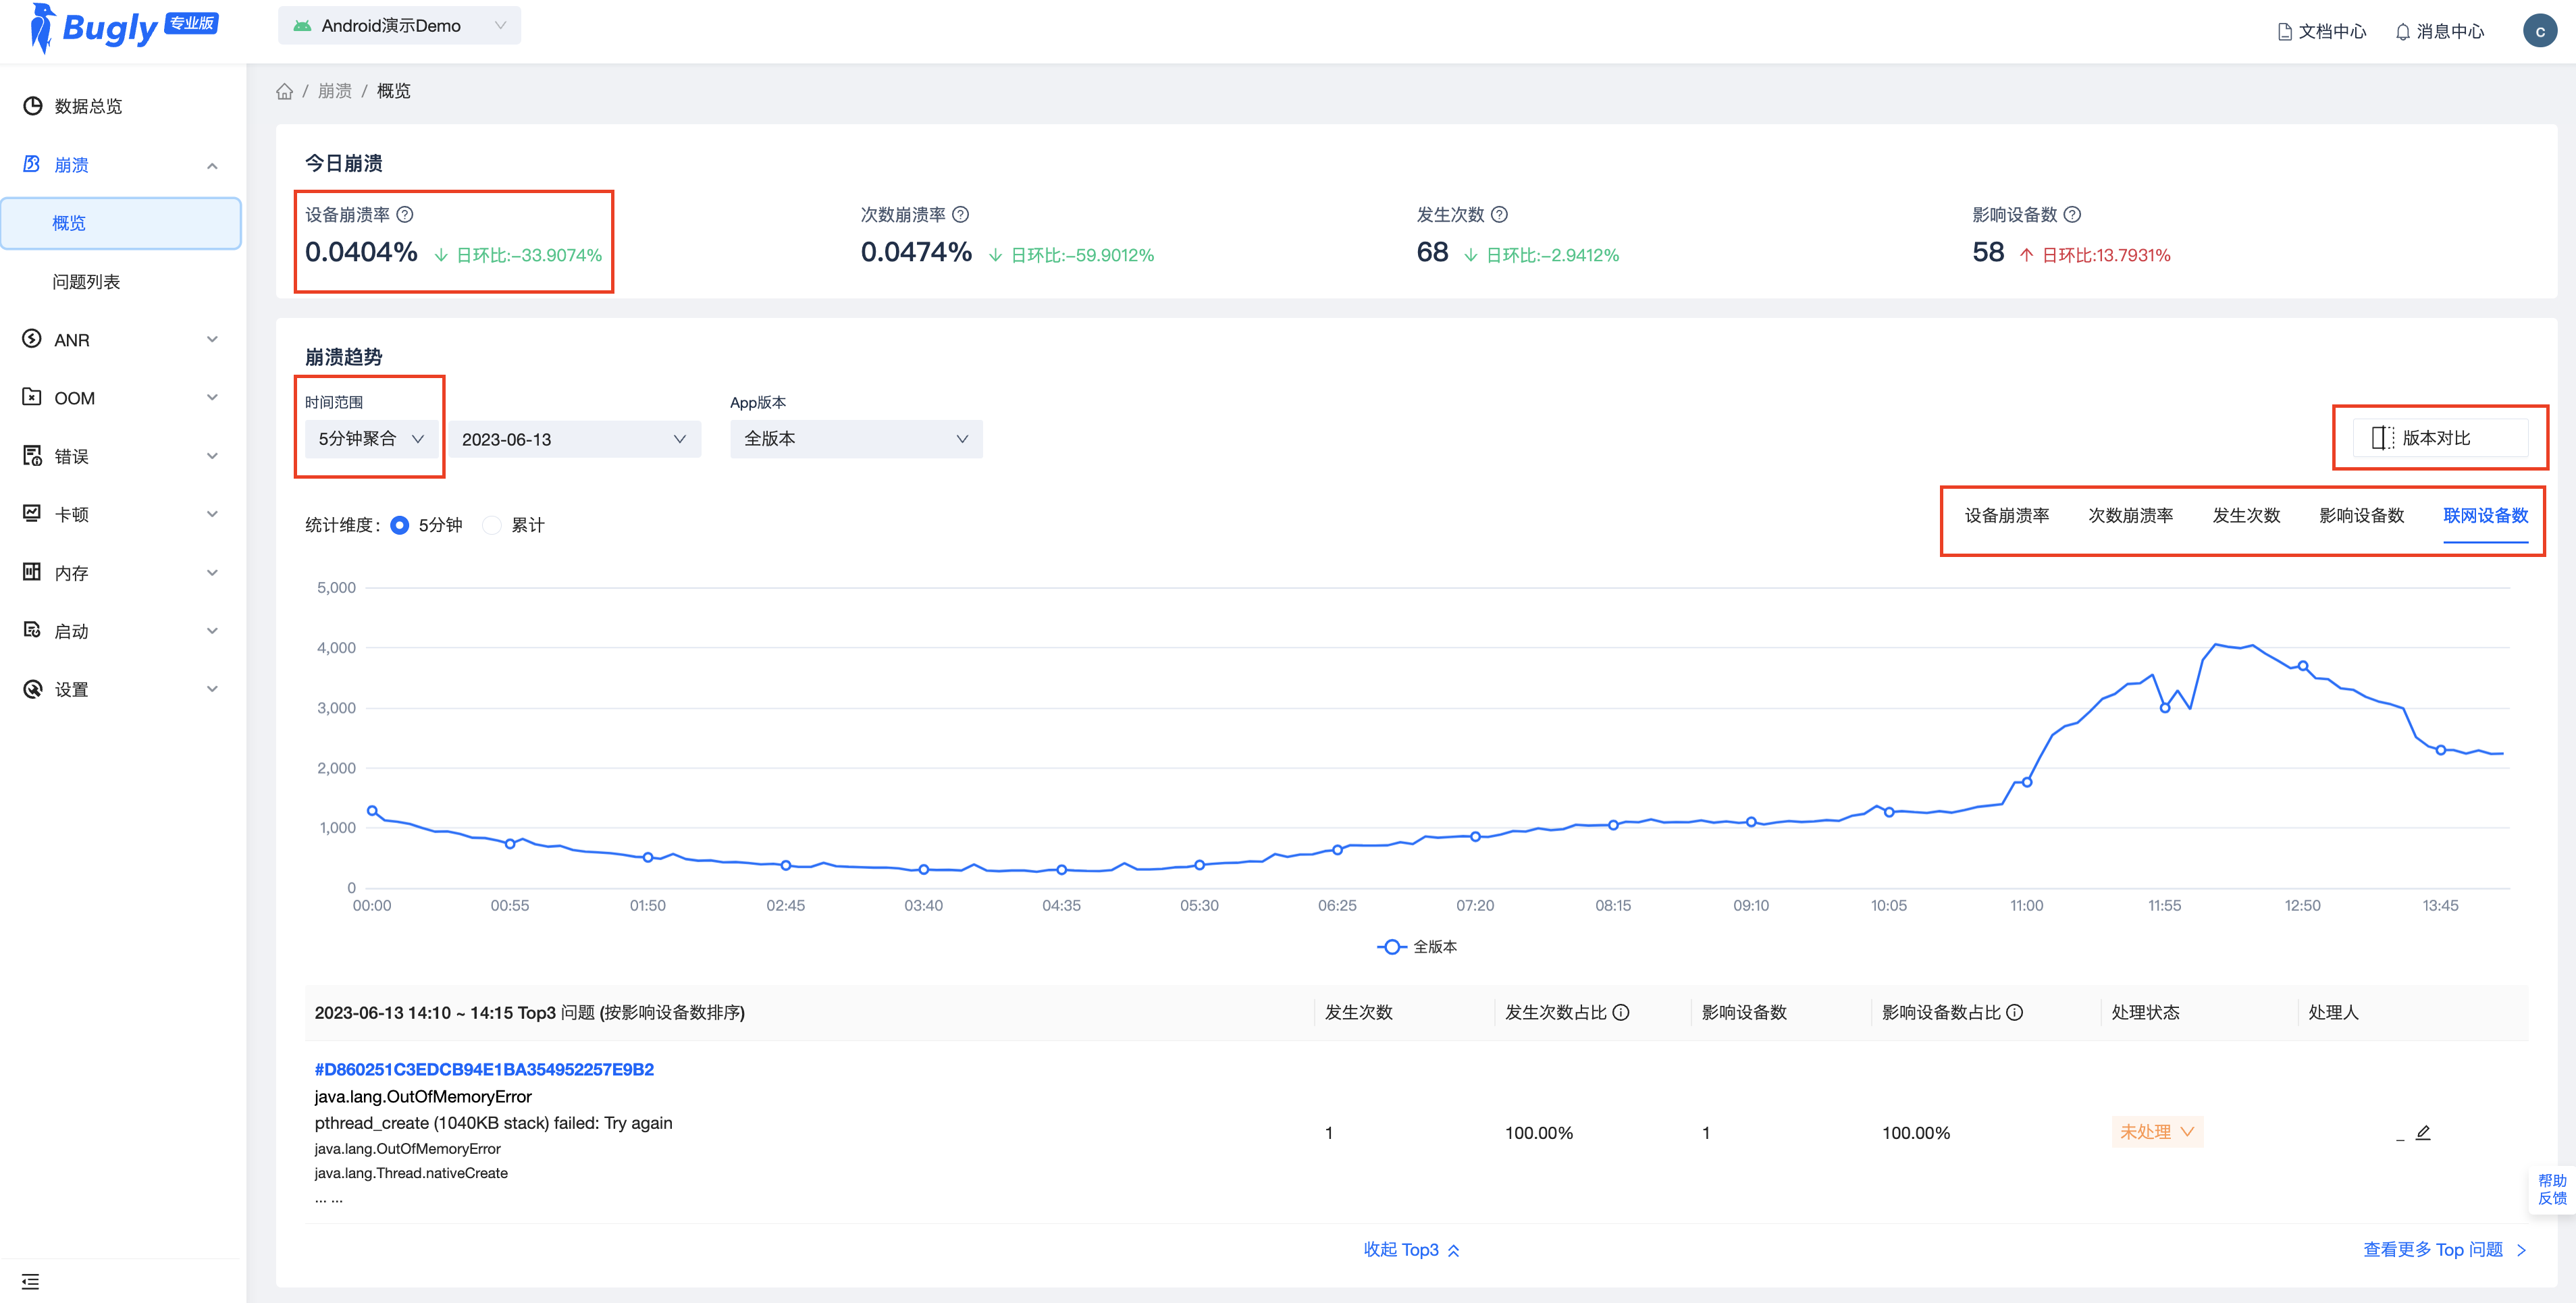The image size is (2576, 1303).
Task: Expand the 错误 sidebar section chevron
Action: point(212,456)
